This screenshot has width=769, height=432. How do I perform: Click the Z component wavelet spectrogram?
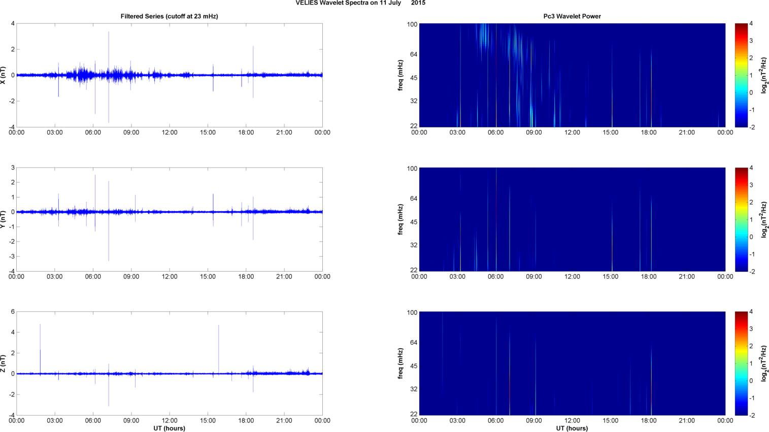pos(572,363)
